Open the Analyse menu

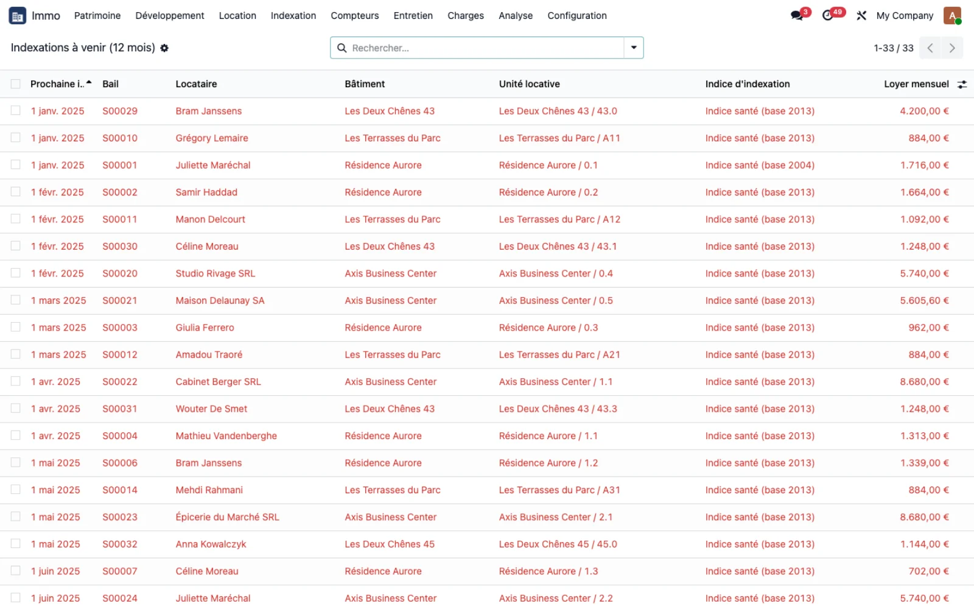point(516,16)
